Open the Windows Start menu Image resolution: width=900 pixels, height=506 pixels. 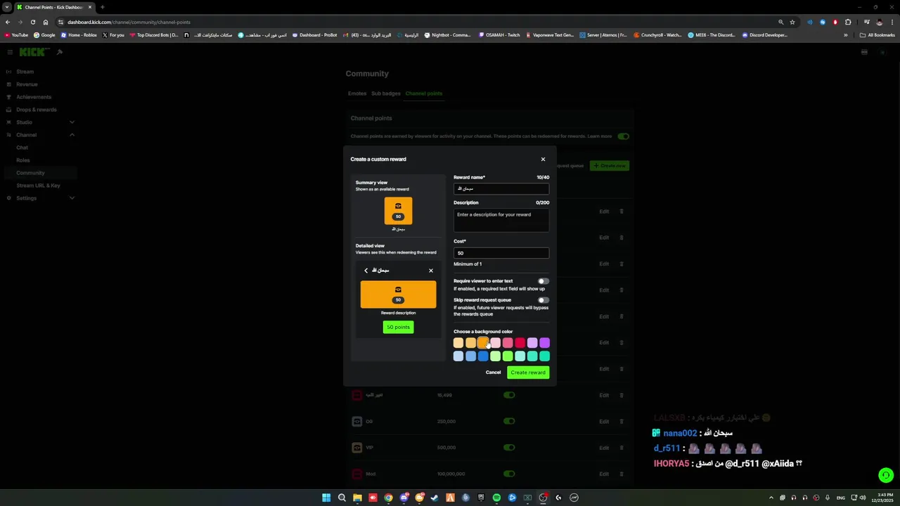tap(326, 498)
